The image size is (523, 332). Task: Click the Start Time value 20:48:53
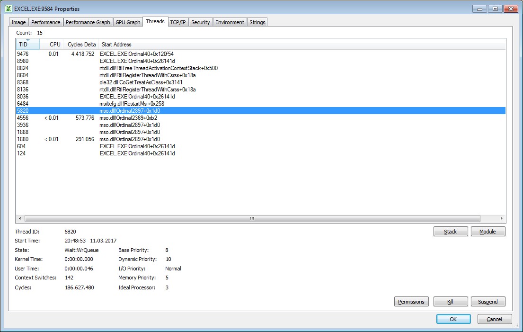pos(75,241)
